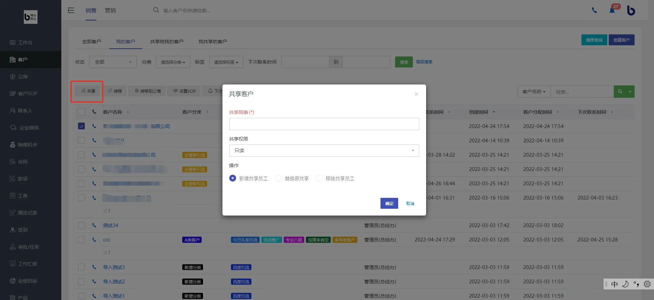Viewport: 654px width, 300px height.
Task: Click 确定 button in dialog
Action: click(389, 203)
